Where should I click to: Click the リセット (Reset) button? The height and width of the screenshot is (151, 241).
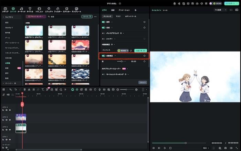tap(143, 83)
